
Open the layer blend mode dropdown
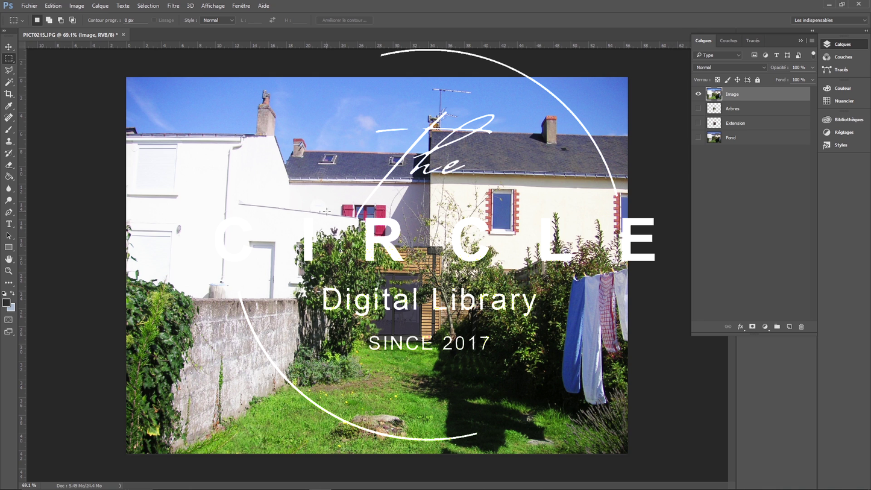[x=730, y=68]
